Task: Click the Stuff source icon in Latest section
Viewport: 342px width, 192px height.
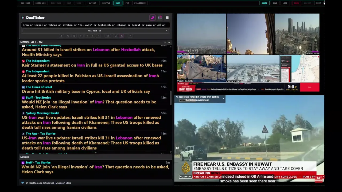Action: pyautogui.click(x=23, y=163)
